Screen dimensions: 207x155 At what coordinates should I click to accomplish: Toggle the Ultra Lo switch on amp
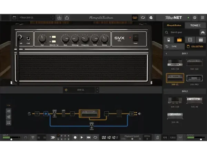[54, 42]
